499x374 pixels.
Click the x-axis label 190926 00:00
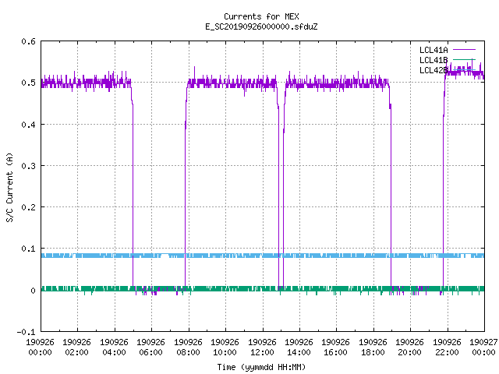pos(40,348)
